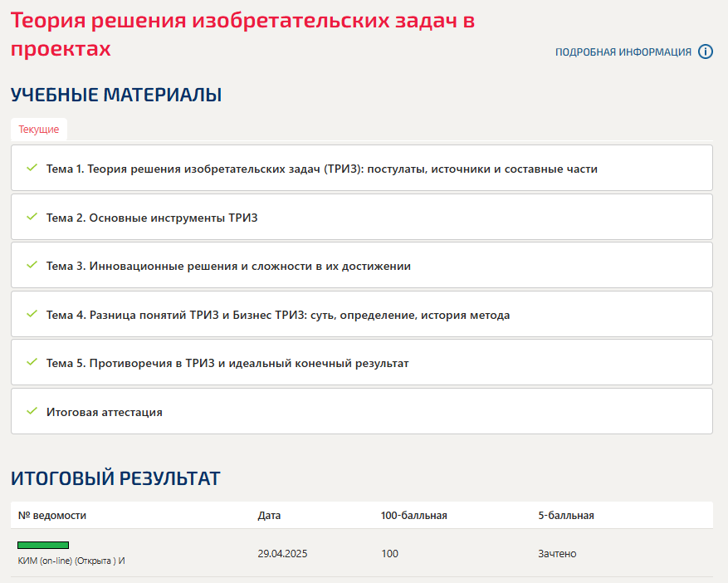Click the 100-балльная column header
Viewport: 728px width, 583px height.
pos(413,515)
